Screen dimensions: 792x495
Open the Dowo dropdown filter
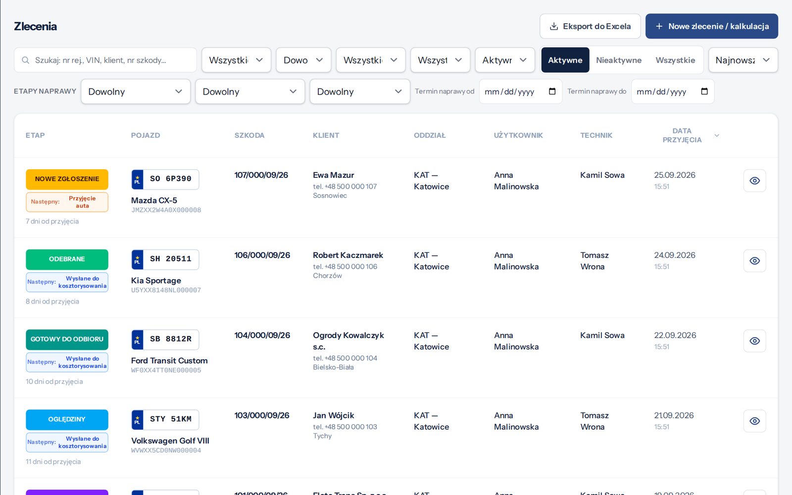coord(303,60)
